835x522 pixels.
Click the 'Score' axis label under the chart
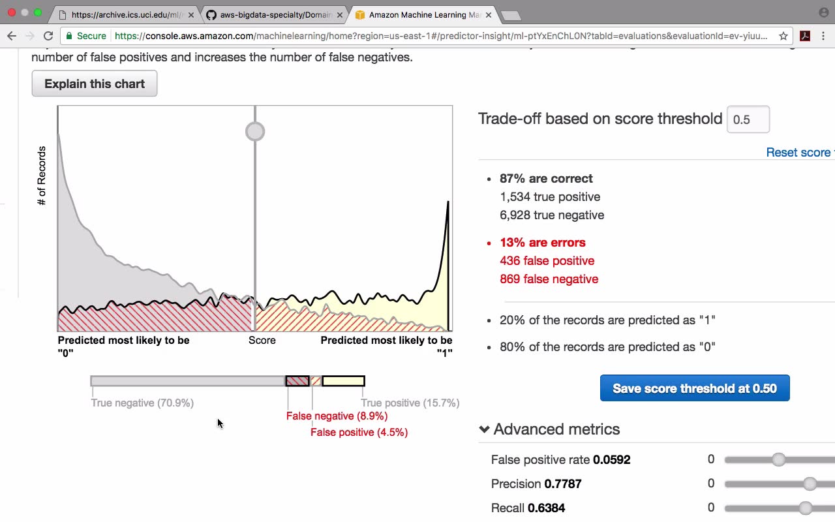pyautogui.click(x=262, y=341)
